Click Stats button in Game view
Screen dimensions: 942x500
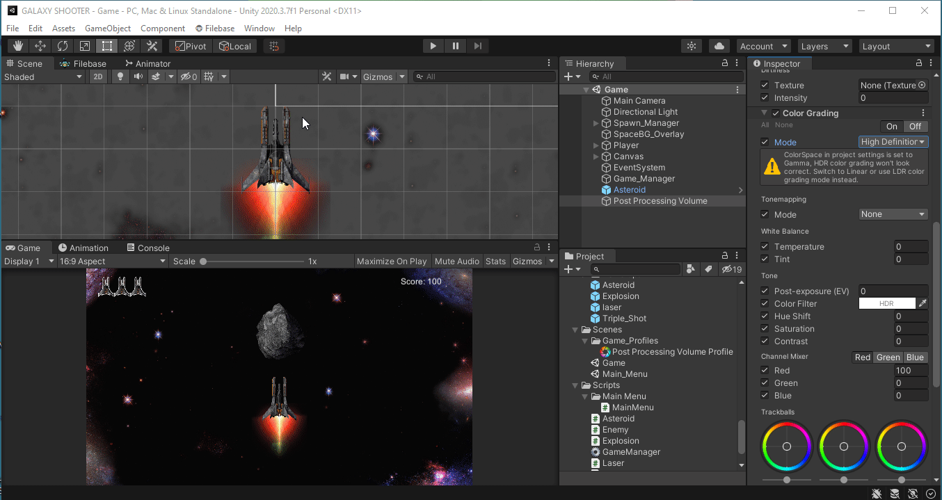pos(496,261)
